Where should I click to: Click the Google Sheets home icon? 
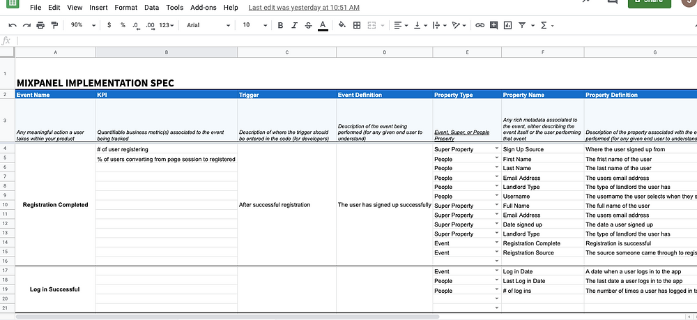click(x=12, y=3)
